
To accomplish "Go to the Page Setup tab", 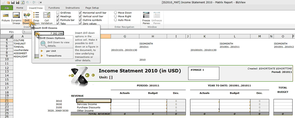I will (92, 8).
